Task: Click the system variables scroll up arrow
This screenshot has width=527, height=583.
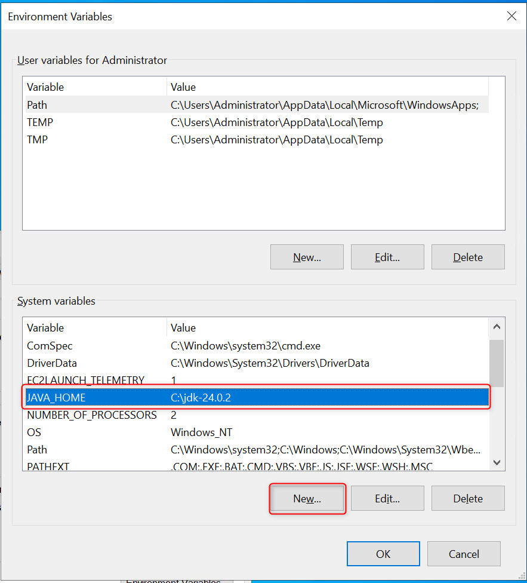Action: point(497,327)
